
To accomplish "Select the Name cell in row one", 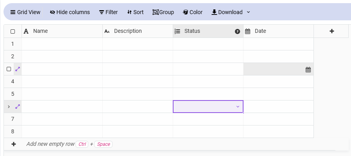I will [x=62, y=44].
